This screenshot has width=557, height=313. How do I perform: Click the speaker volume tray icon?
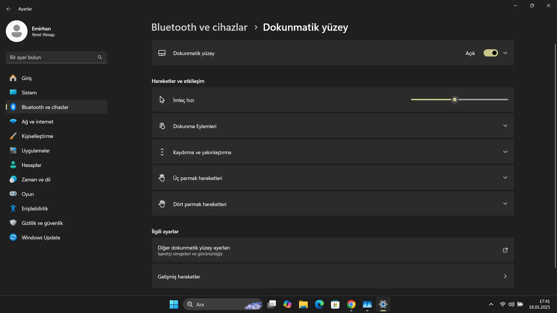point(511,304)
